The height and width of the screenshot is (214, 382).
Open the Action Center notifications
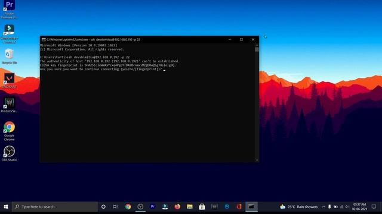coord(374,207)
